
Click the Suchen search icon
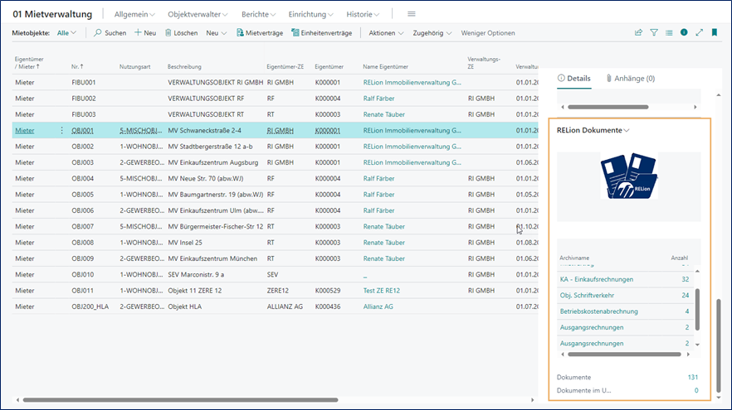coord(98,33)
